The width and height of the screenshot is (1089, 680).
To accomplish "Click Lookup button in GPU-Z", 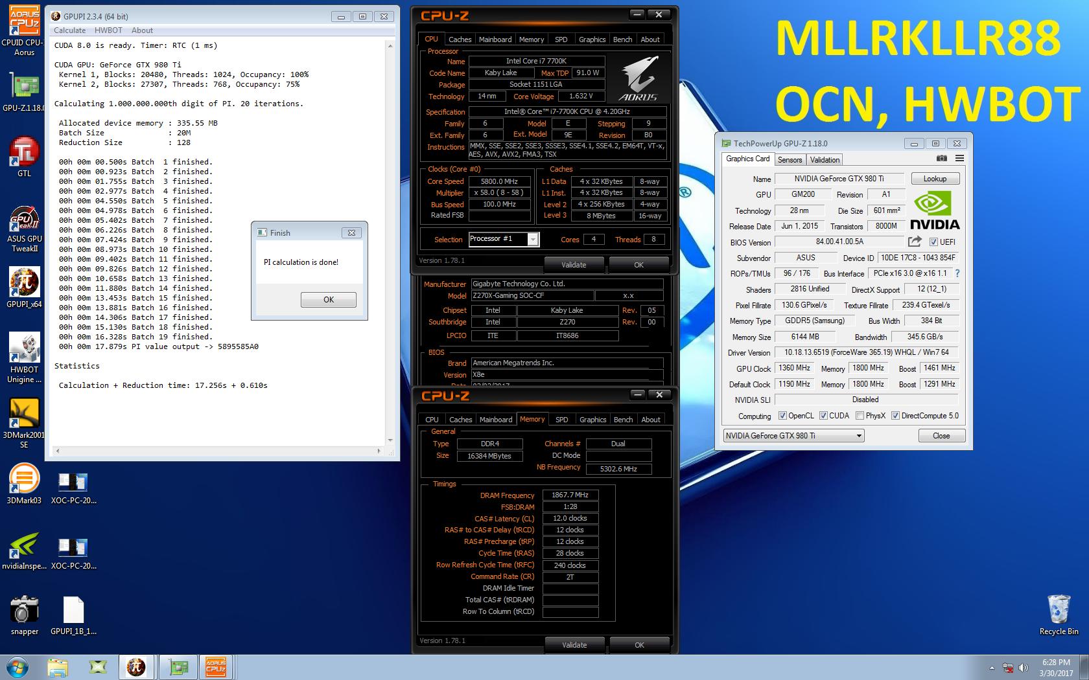I will tap(935, 179).
